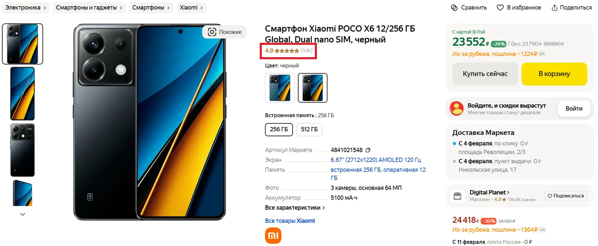Click the orange Xiaomi MI logo
Screen dimensions: 598x246
point(273,235)
